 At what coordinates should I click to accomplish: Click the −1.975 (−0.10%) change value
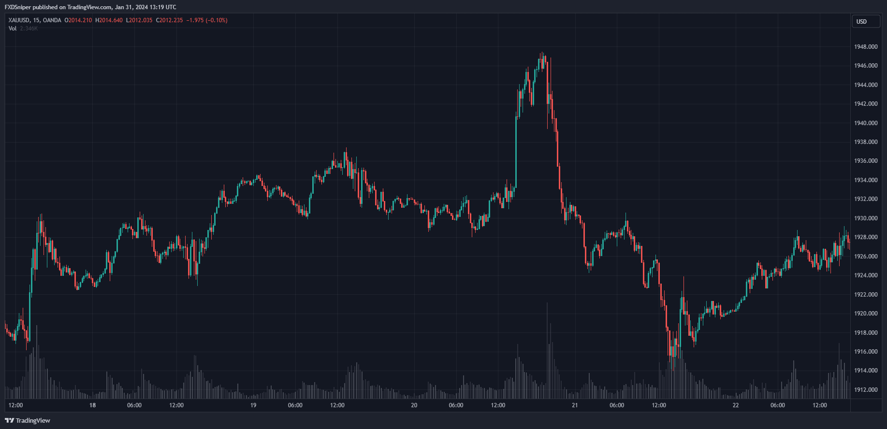(x=207, y=20)
